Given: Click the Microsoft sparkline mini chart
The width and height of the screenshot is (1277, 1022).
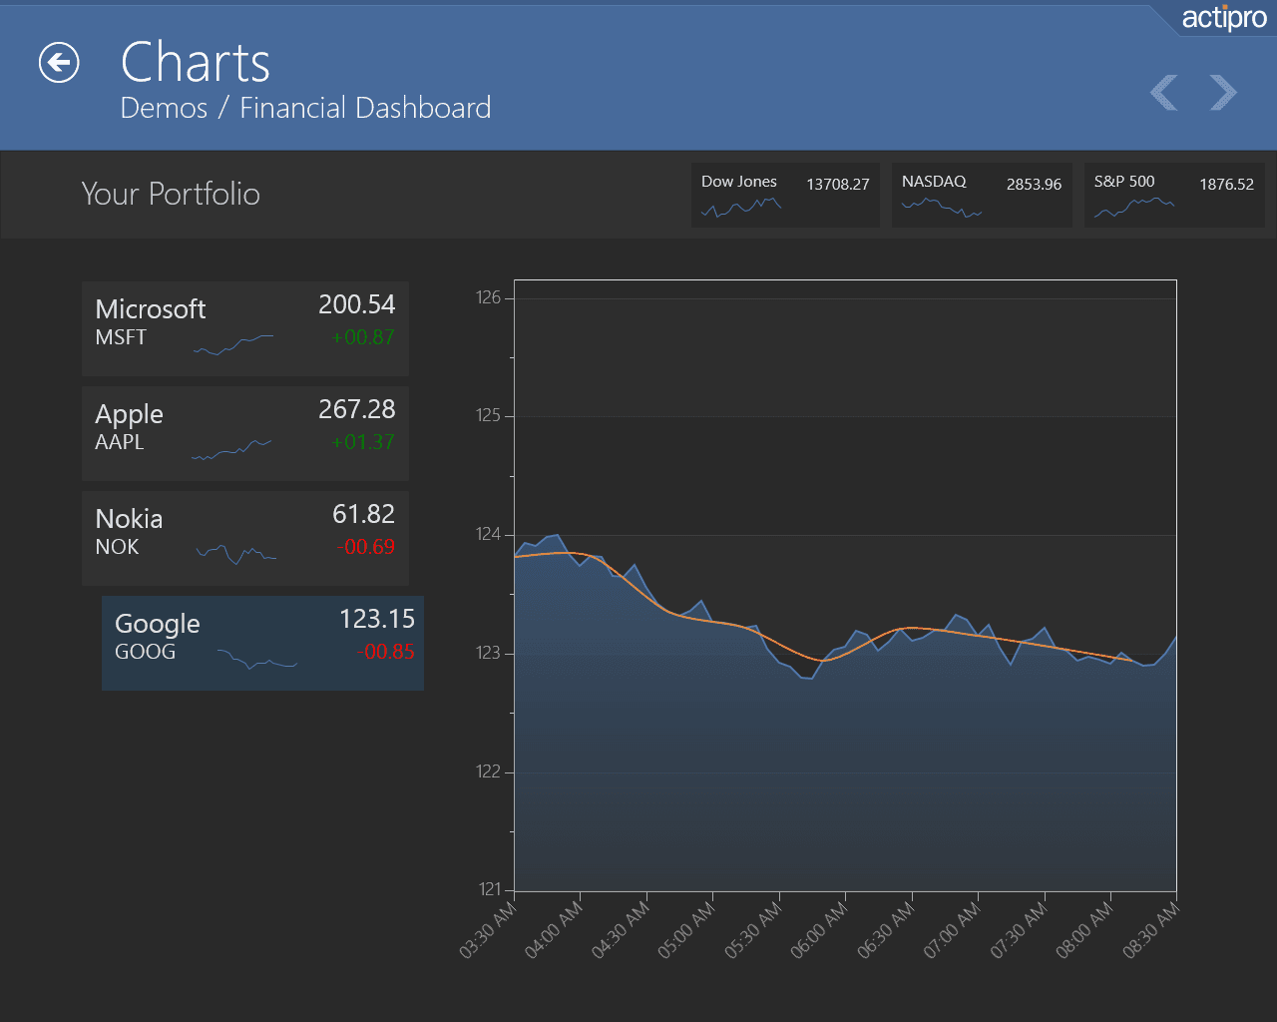Looking at the screenshot, I should (x=233, y=345).
